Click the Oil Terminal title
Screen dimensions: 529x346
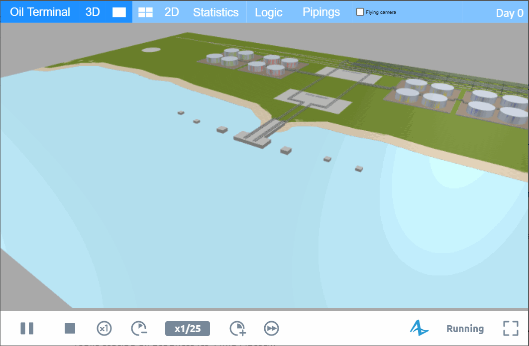coord(40,12)
